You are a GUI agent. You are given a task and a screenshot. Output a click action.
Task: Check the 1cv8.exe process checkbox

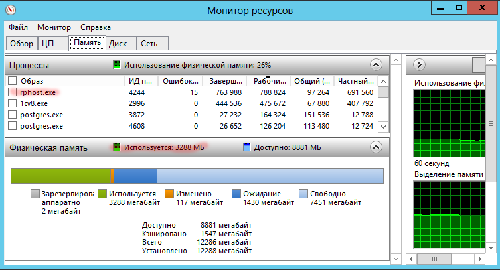click(12, 103)
